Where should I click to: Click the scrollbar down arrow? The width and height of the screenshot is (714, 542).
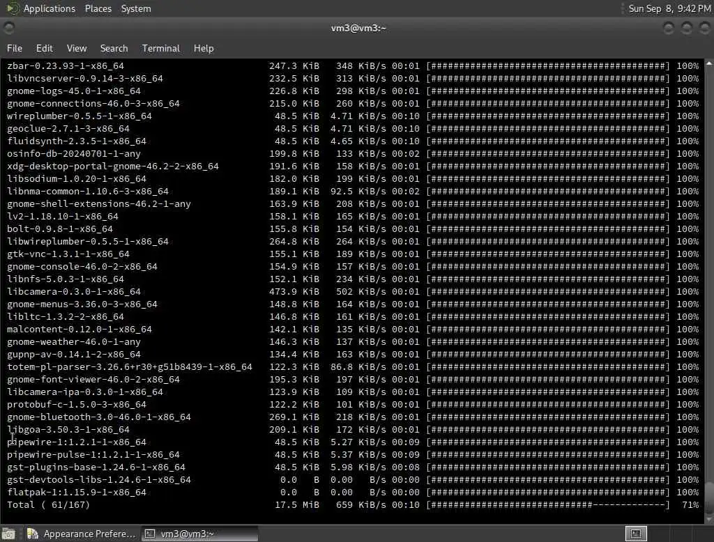click(x=709, y=519)
